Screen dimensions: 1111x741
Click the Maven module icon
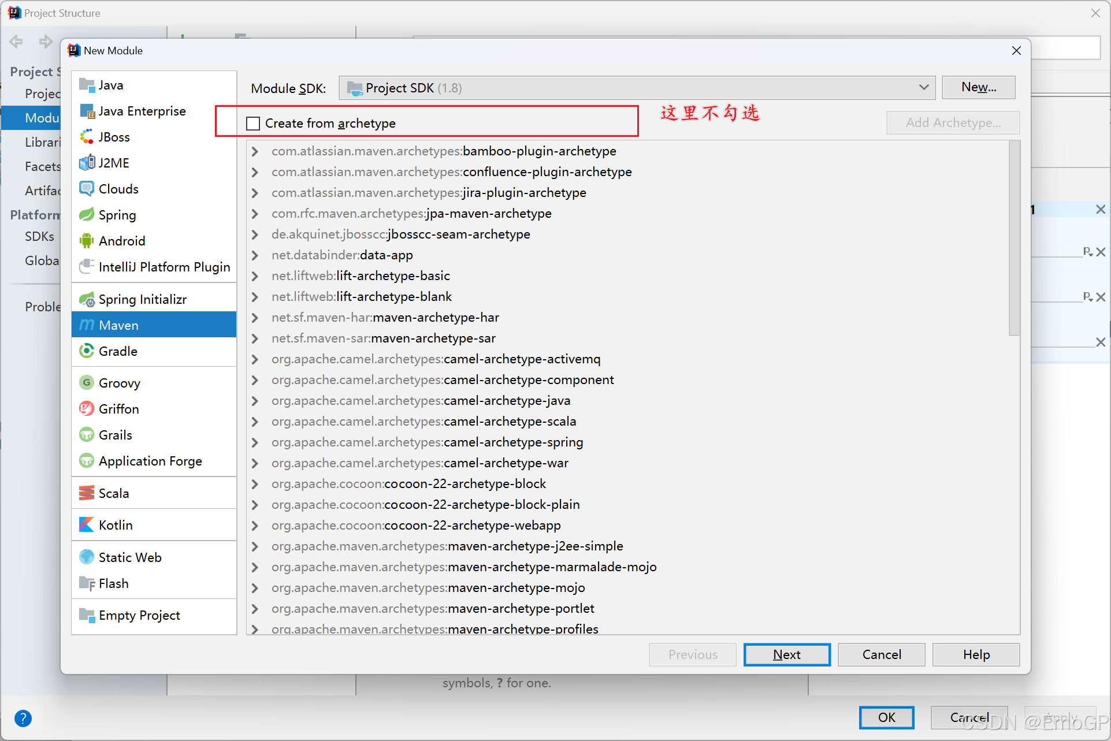87,325
